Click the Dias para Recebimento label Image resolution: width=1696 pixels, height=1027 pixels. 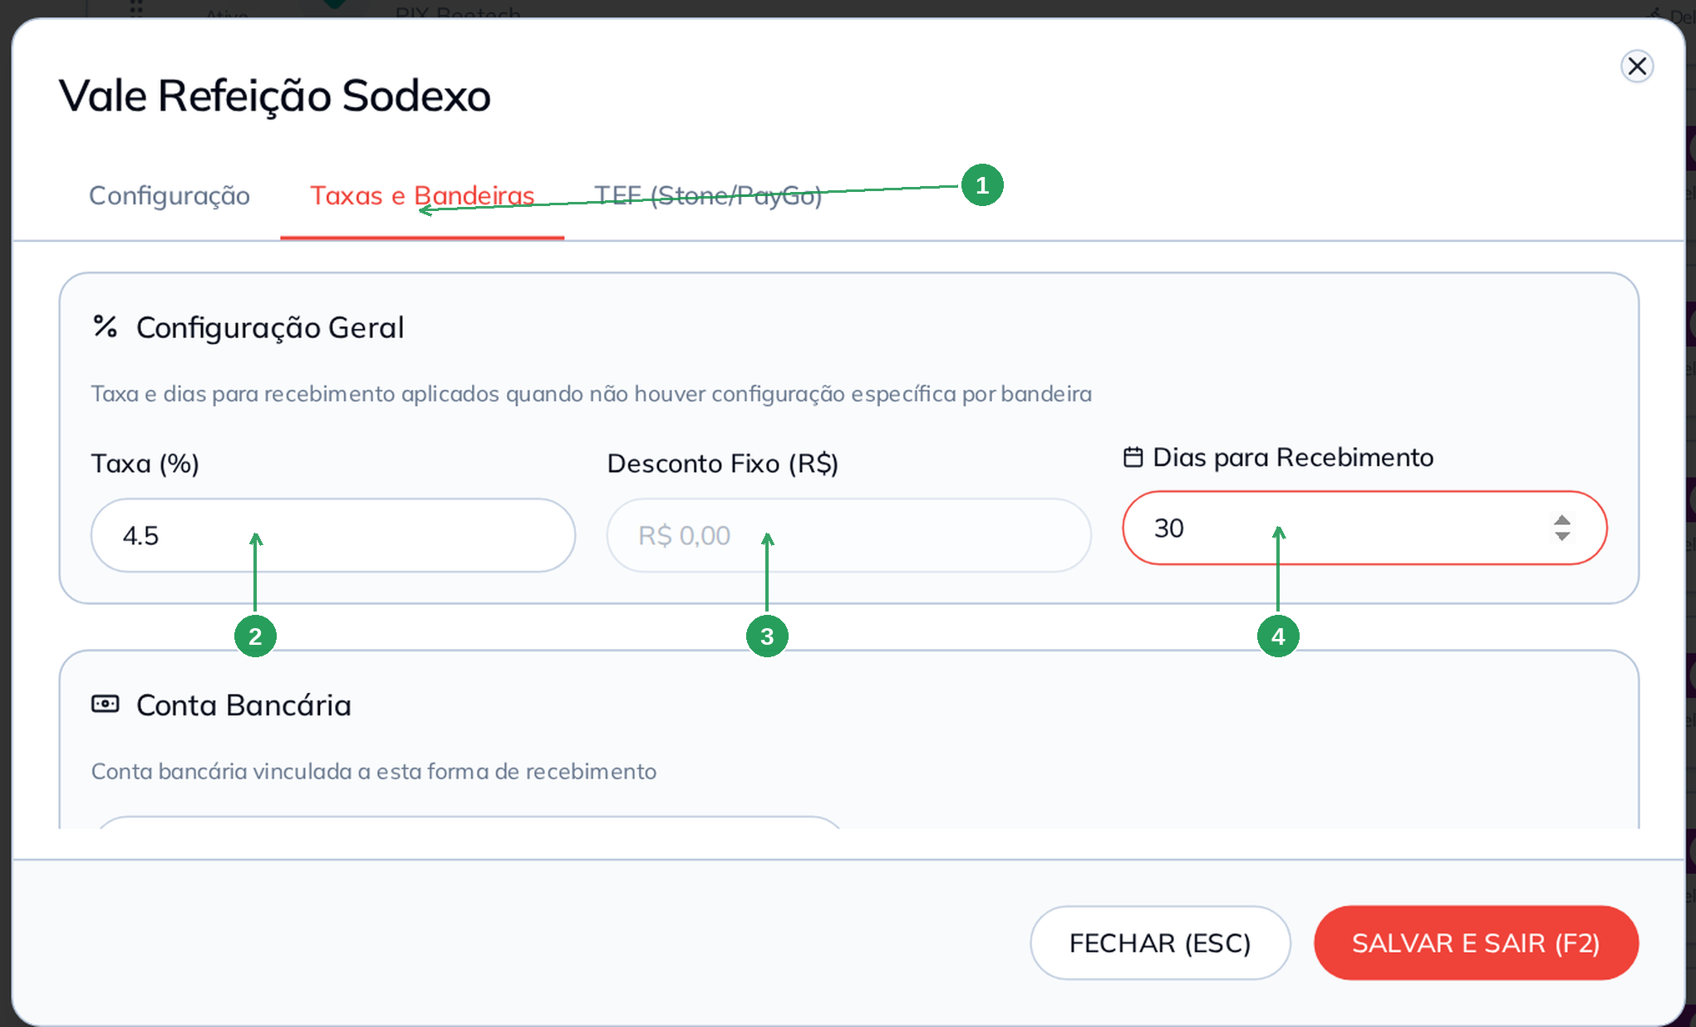click(x=1293, y=457)
